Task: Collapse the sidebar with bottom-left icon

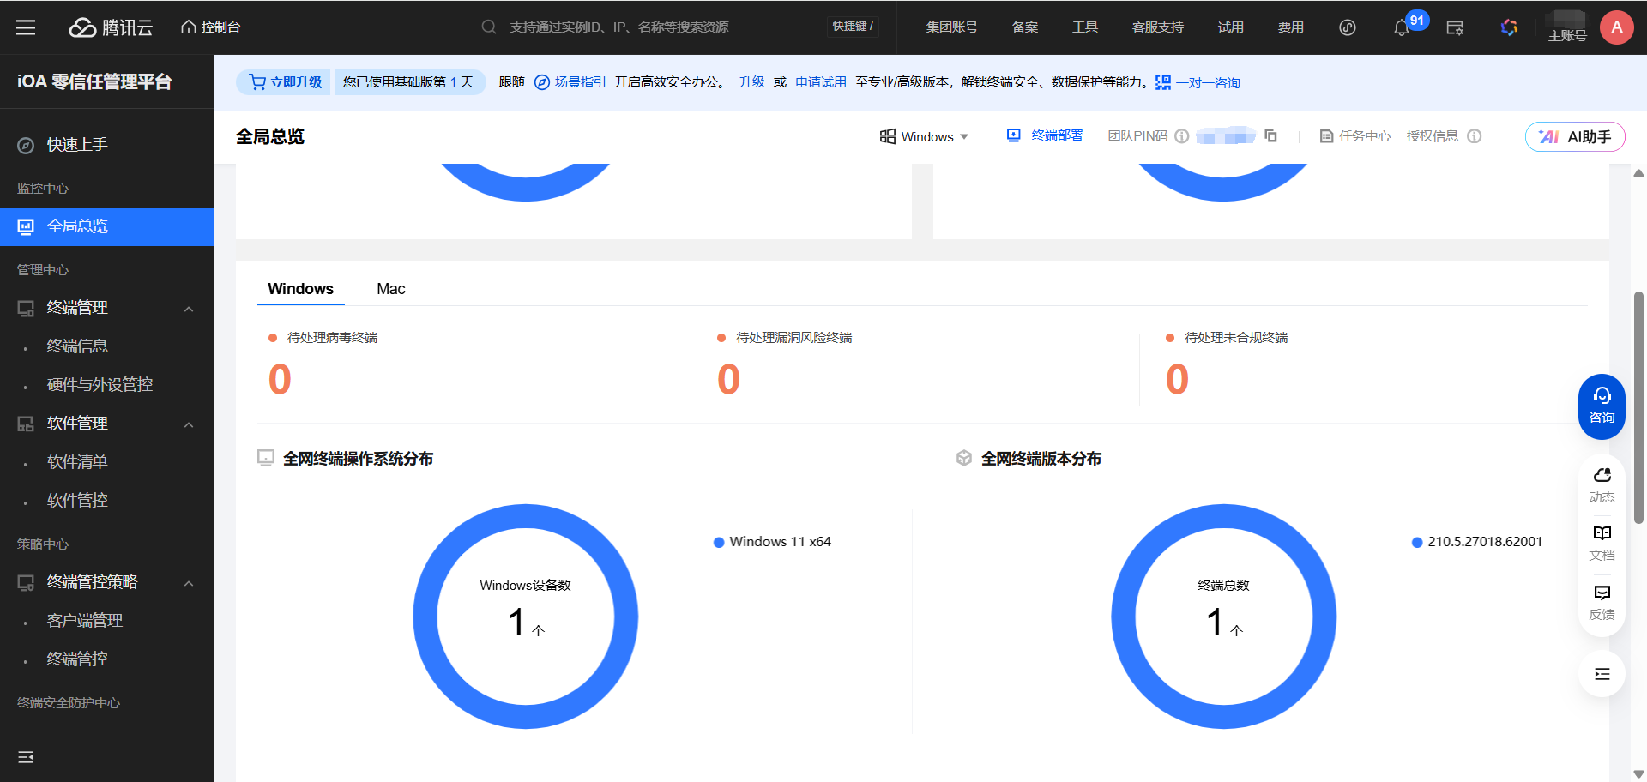Action: tap(26, 757)
